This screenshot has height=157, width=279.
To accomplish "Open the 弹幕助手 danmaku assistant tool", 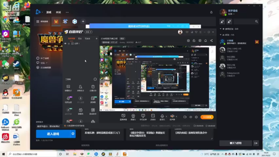I will point(68,88).
